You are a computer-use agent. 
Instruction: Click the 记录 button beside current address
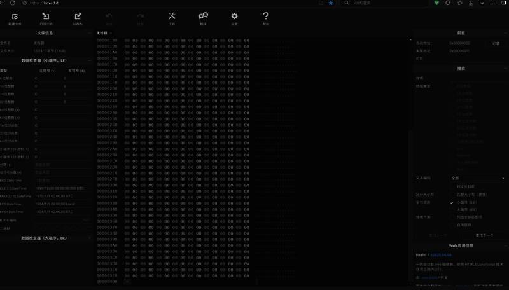pyautogui.click(x=496, y=43)
